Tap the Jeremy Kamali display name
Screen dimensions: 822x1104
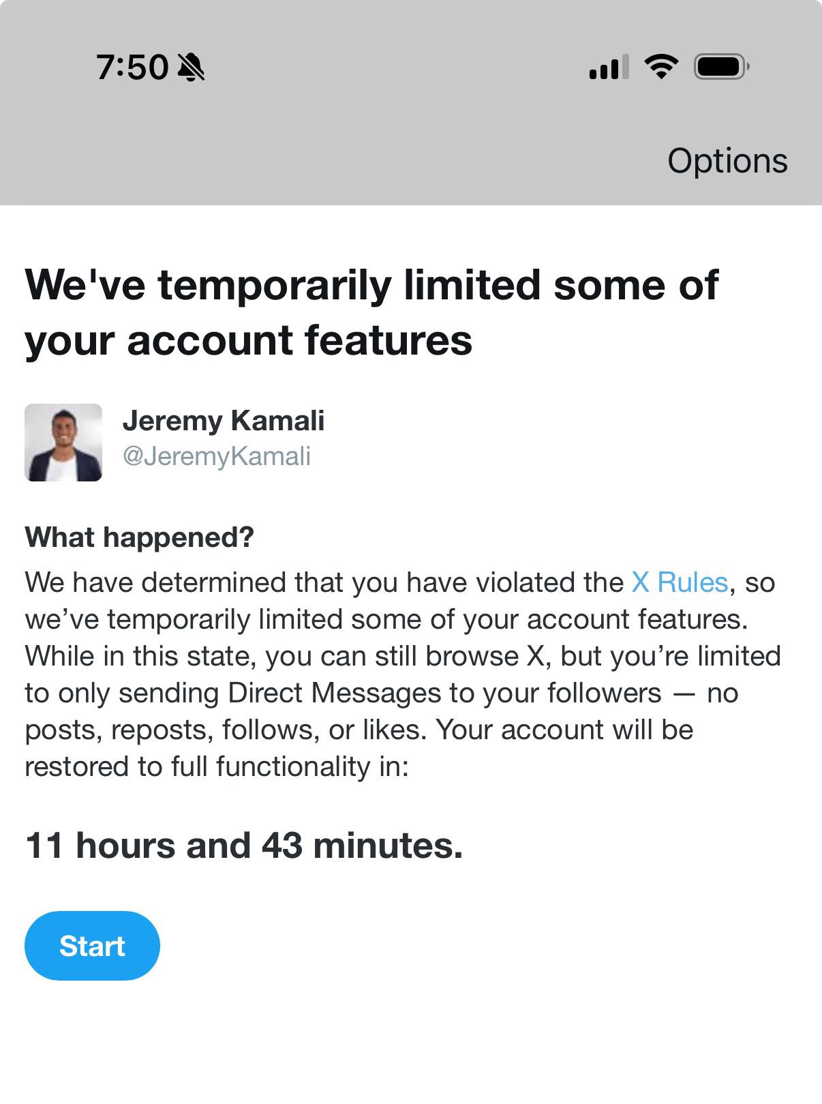pyautogui.click(x=224, y=421)
